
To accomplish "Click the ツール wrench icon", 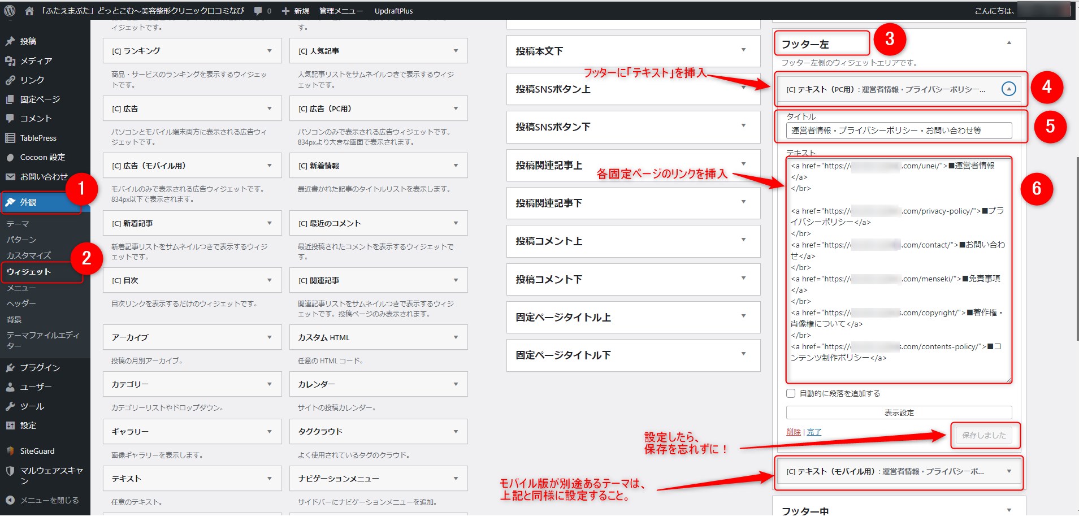I will 10,406.
